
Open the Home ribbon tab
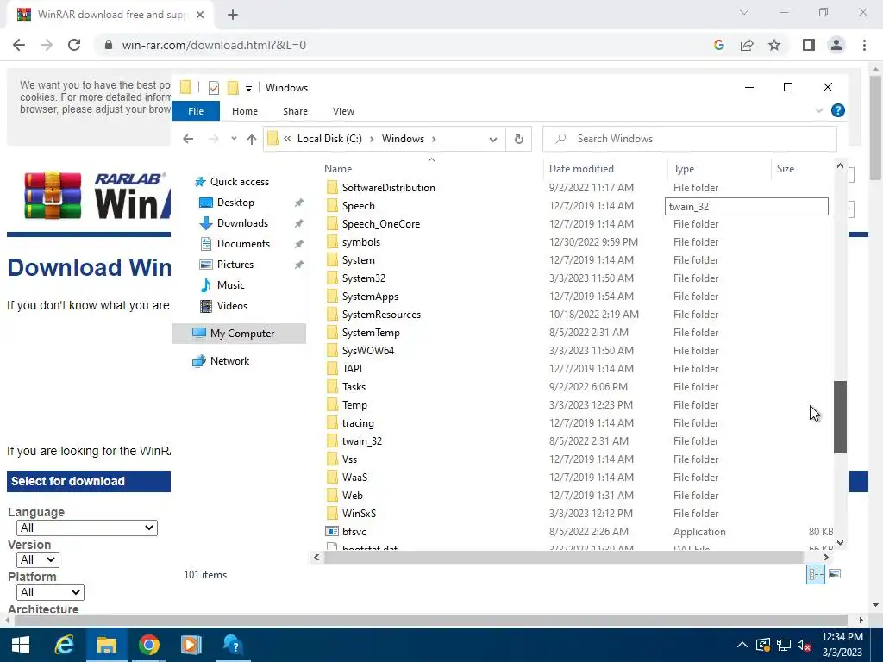[x=244, y=111]
